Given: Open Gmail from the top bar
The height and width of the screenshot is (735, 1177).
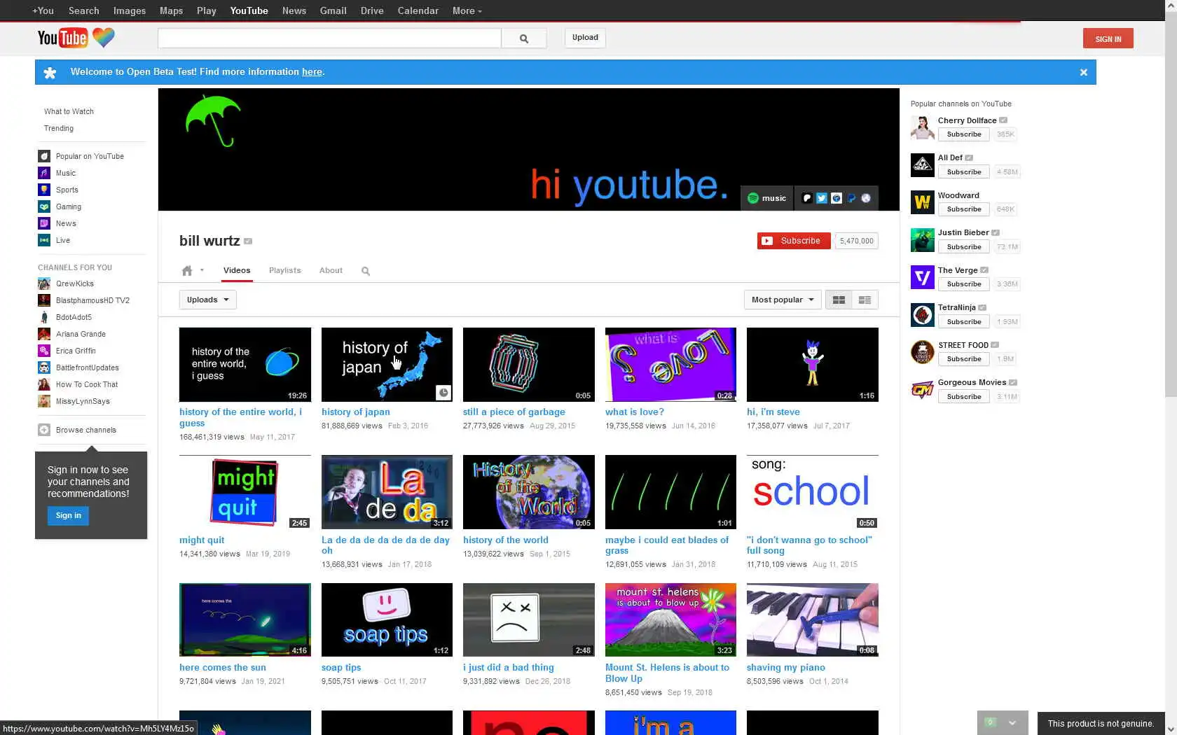Looking at the screenshot, I should click(x=333, y=10).
